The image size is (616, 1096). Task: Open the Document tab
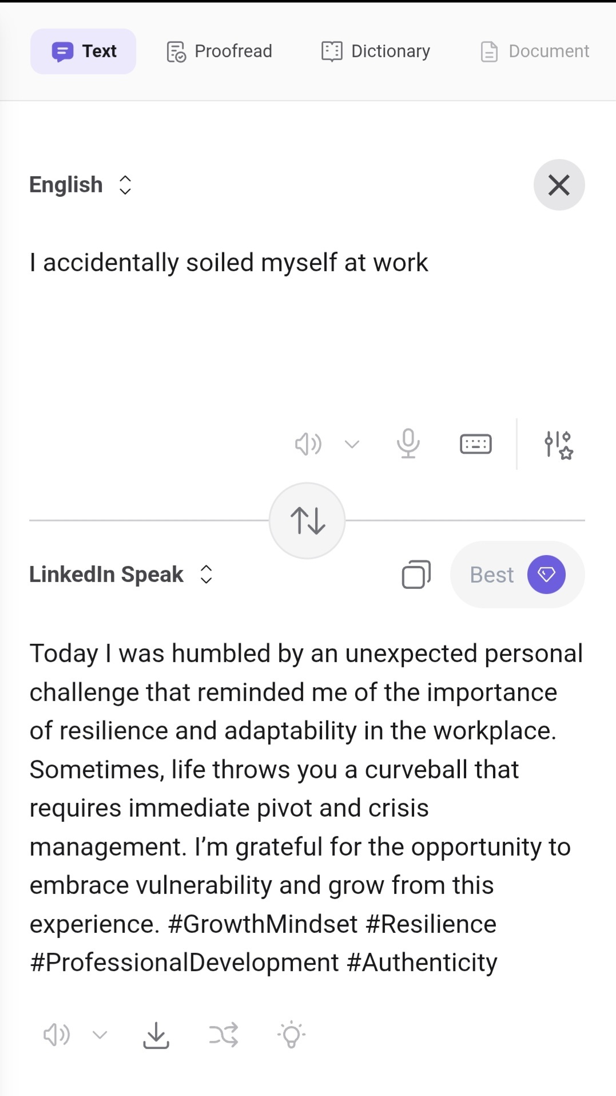coord(535,52)
